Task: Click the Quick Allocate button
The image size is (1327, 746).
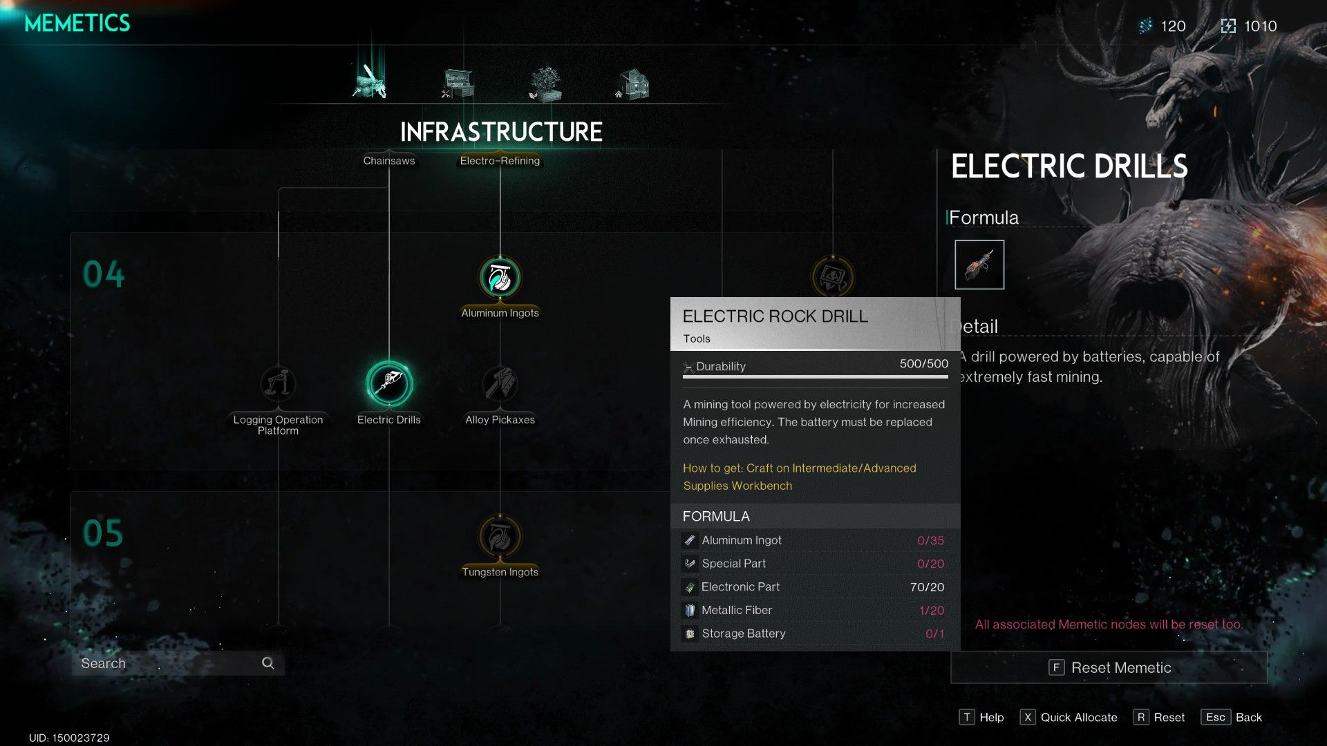Action: (1066, 716)
